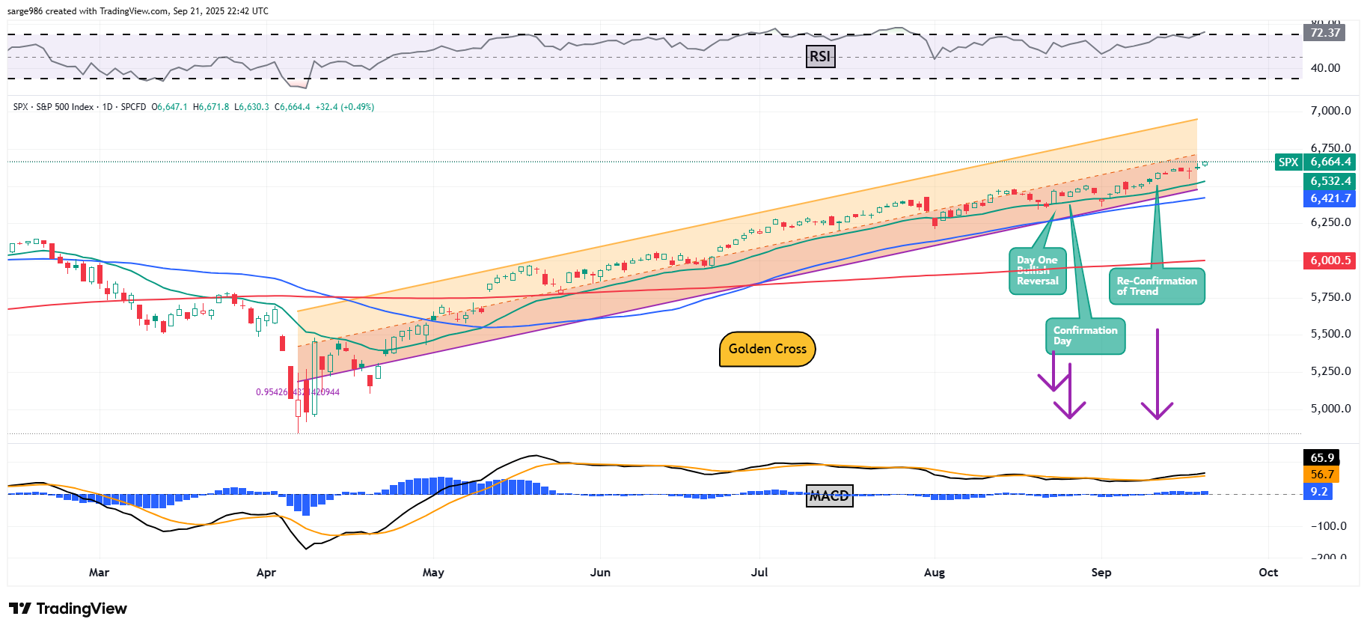Select the Golden Cross callout
This screenshot has width=1367, height=631.
(767, 349)
